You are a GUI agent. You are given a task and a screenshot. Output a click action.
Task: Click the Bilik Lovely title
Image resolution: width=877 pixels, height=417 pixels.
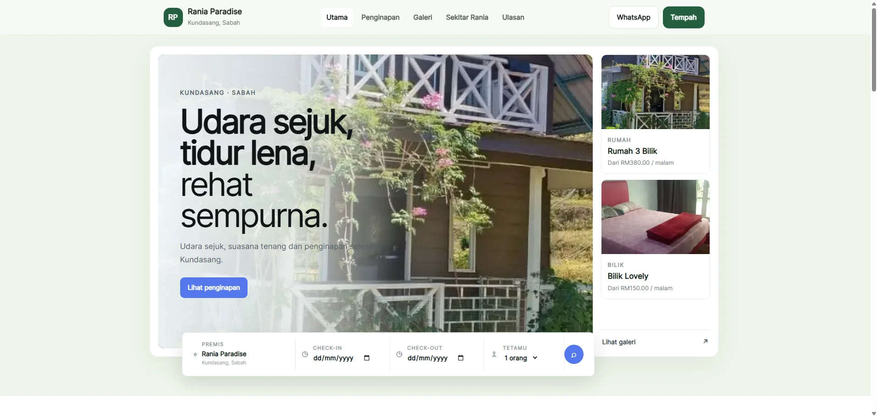(628, 276)
